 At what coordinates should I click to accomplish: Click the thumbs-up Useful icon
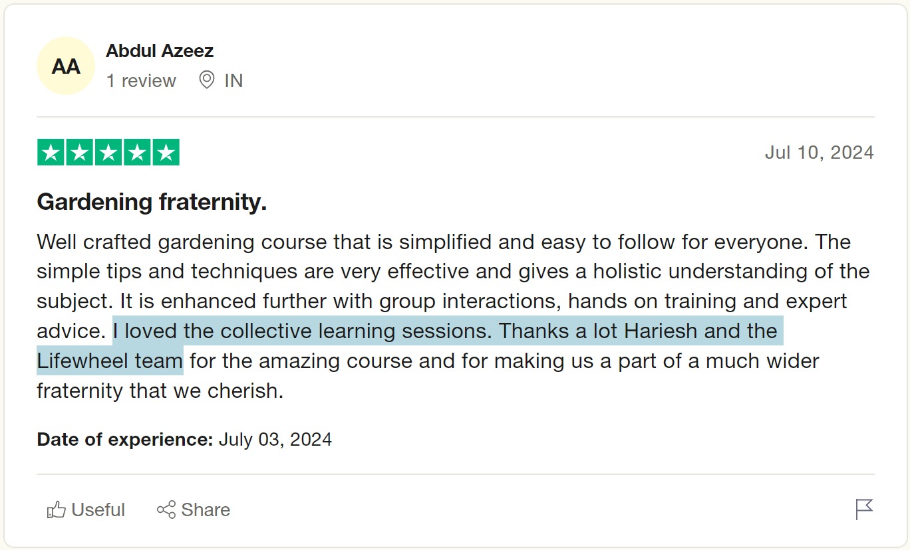[57, 509]
